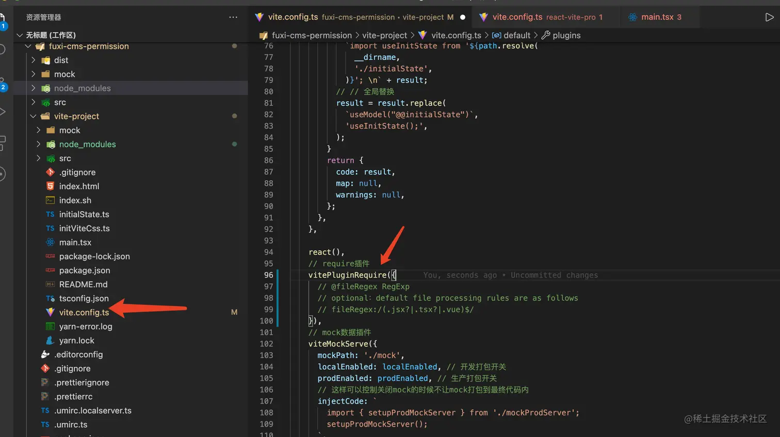This screenshot has height=437, width=780.
Task: Expand the greyed node_modules folder chevron
Action: click(34, 88)
